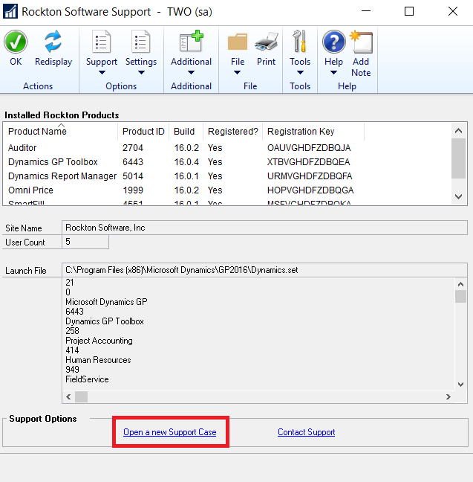Minimize the Rockton Software Support window
The image size is (473, 482).
[x=366, y=12]
